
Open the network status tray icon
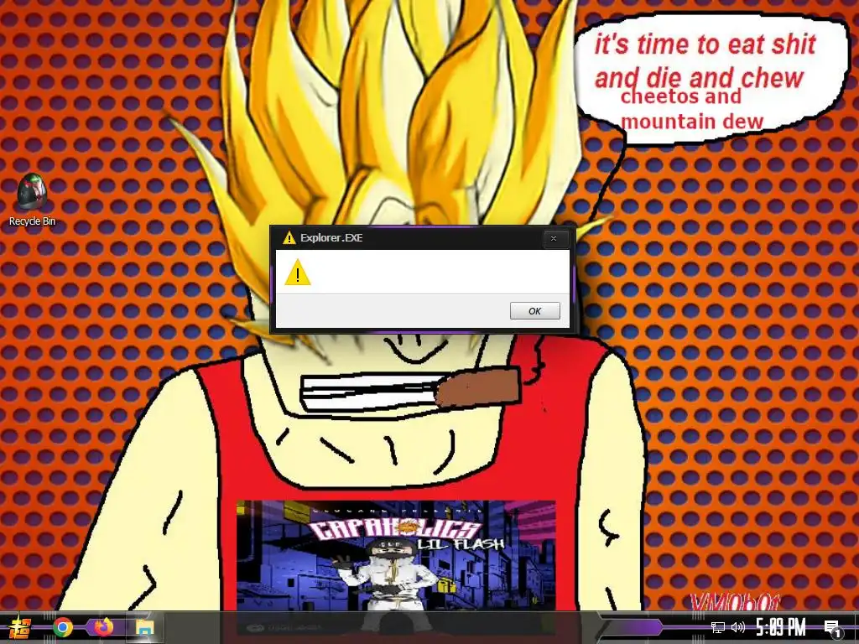[x=718, y=627]
